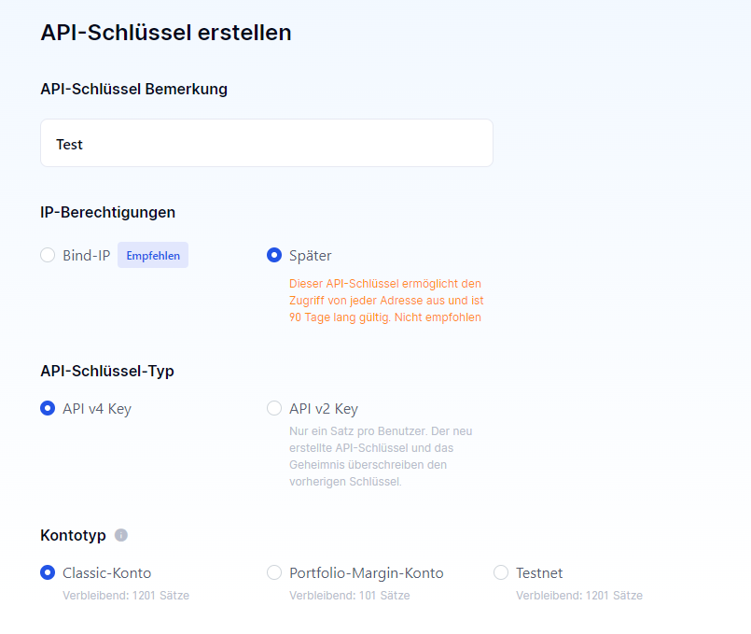The image size is (751, 634).
Task: Click the API-Schlüssel-Typ section label
Action: pyautogui.click(x=107, y=371)
